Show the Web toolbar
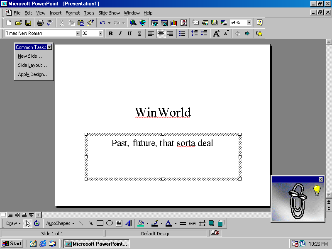The width and height of the screenshot is (332, 249). coord(143,23)
